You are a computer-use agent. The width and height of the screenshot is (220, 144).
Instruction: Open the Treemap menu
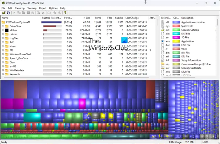(x=32, y=8)
